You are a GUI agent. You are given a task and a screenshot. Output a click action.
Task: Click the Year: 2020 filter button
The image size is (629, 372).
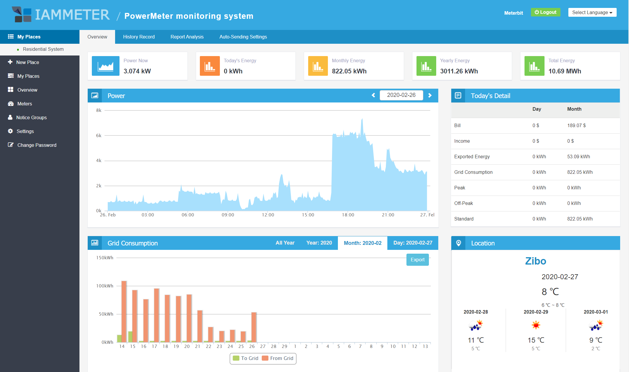(x=319, y=243)
